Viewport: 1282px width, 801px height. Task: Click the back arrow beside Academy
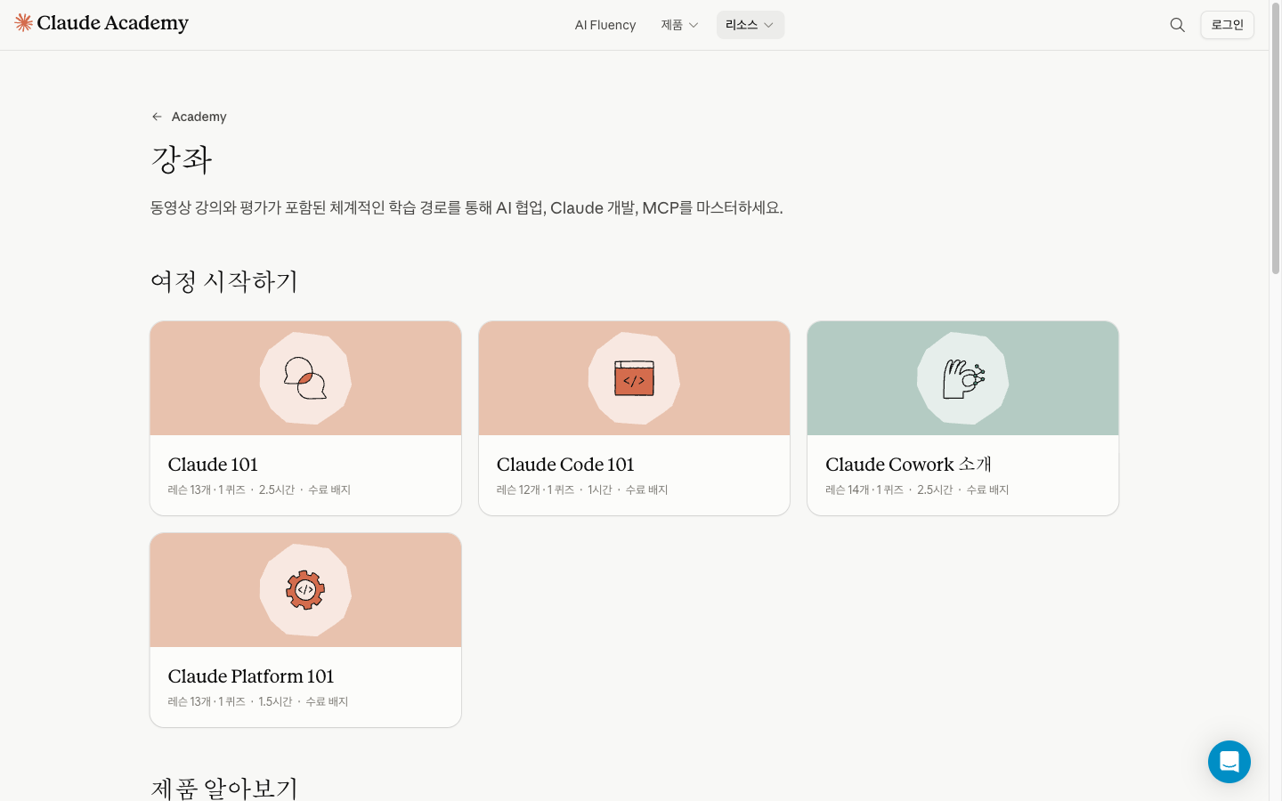157,117
